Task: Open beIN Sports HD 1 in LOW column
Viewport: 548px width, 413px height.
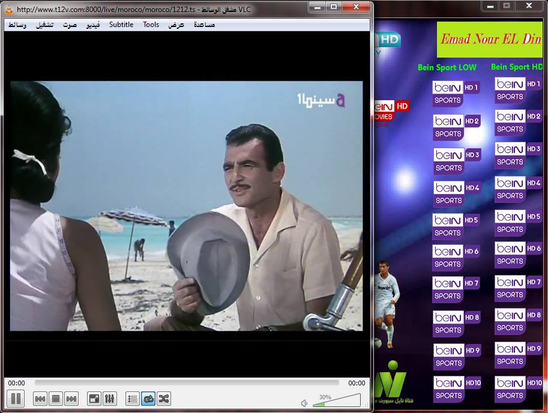Action: click(x=456, y=94)
